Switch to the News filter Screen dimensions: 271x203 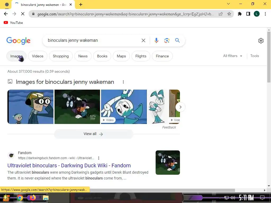83,56
